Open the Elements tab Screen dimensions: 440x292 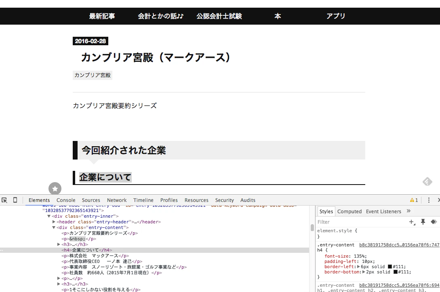(39, 200)
